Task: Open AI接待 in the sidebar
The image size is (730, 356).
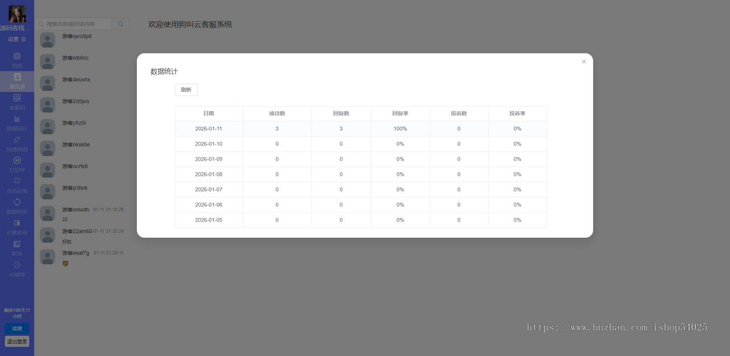Action: pos(17,270)
